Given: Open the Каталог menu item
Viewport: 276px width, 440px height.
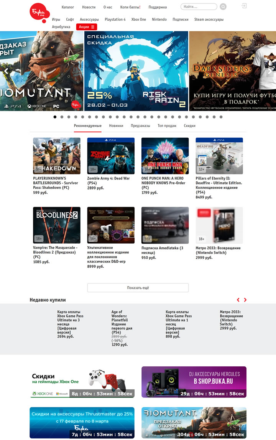Looking at the screenshot, I should pos(68,7).
